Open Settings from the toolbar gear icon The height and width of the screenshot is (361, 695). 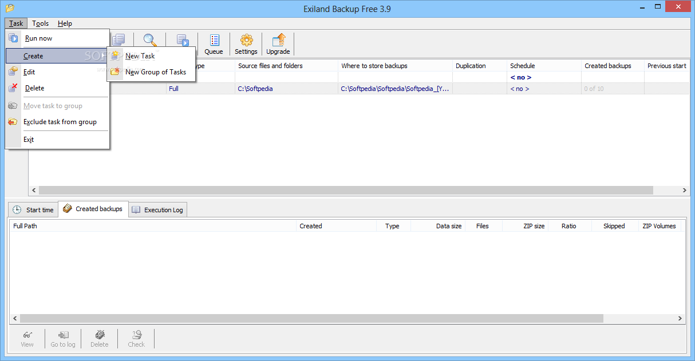(x=246, y=44)
